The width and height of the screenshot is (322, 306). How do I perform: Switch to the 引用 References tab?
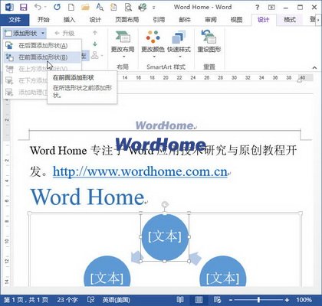pyautogui.click(x=159, y=20)
